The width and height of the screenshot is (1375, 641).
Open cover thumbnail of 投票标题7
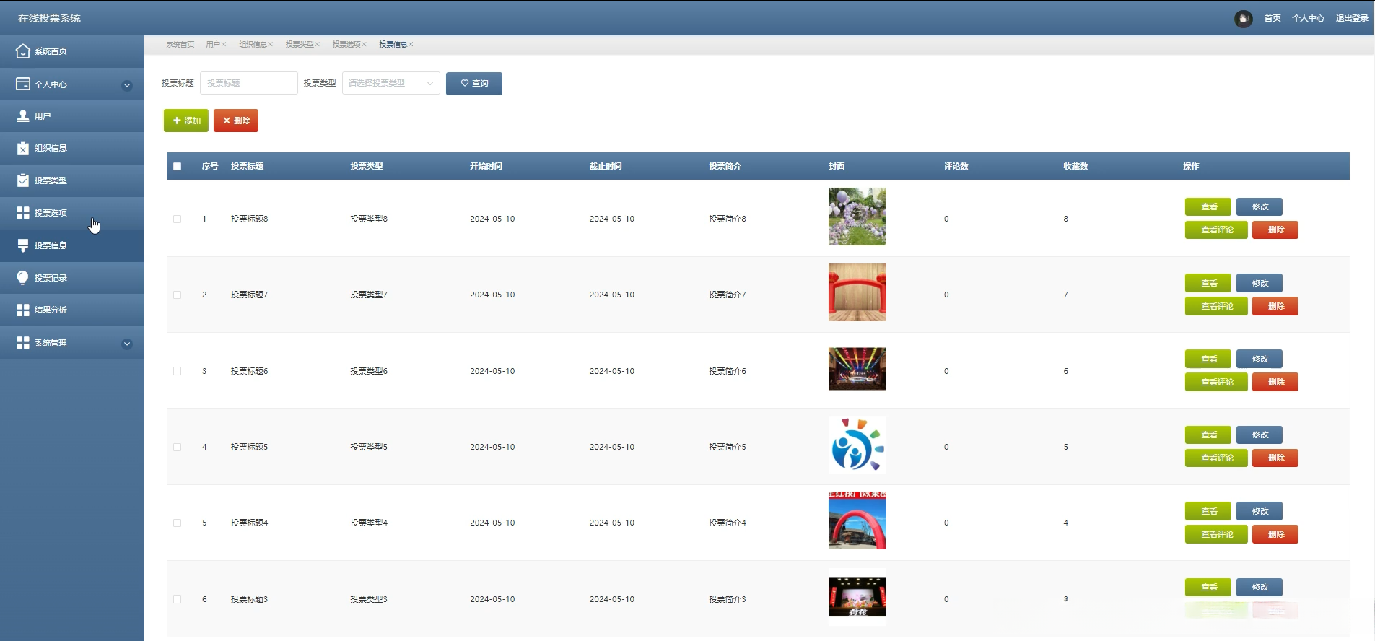(x=857, y=292)
